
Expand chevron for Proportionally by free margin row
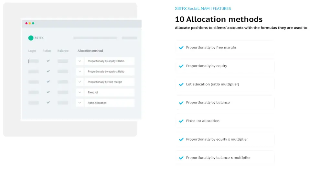click(80, 82)
